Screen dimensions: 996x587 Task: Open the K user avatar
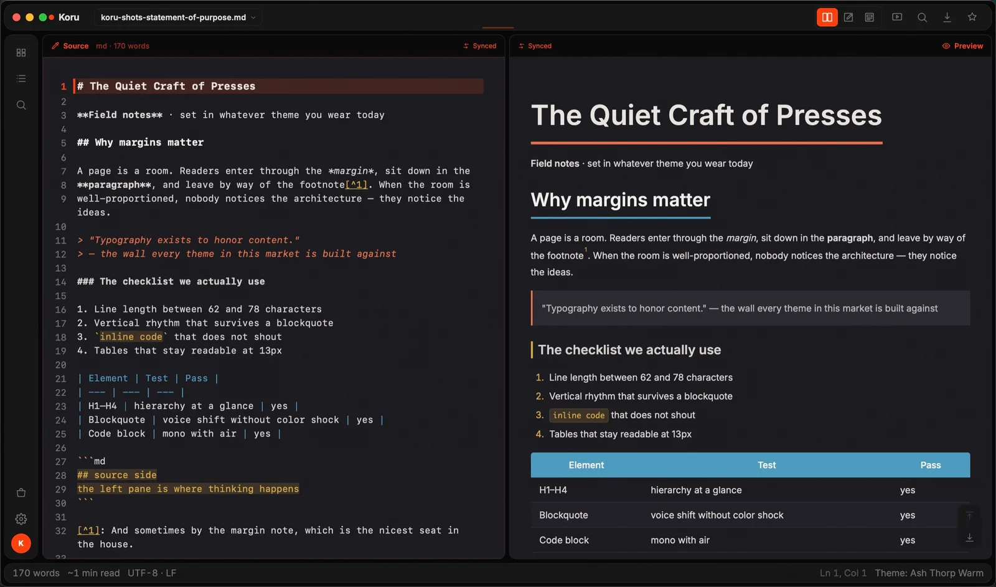tap(21, 543)
